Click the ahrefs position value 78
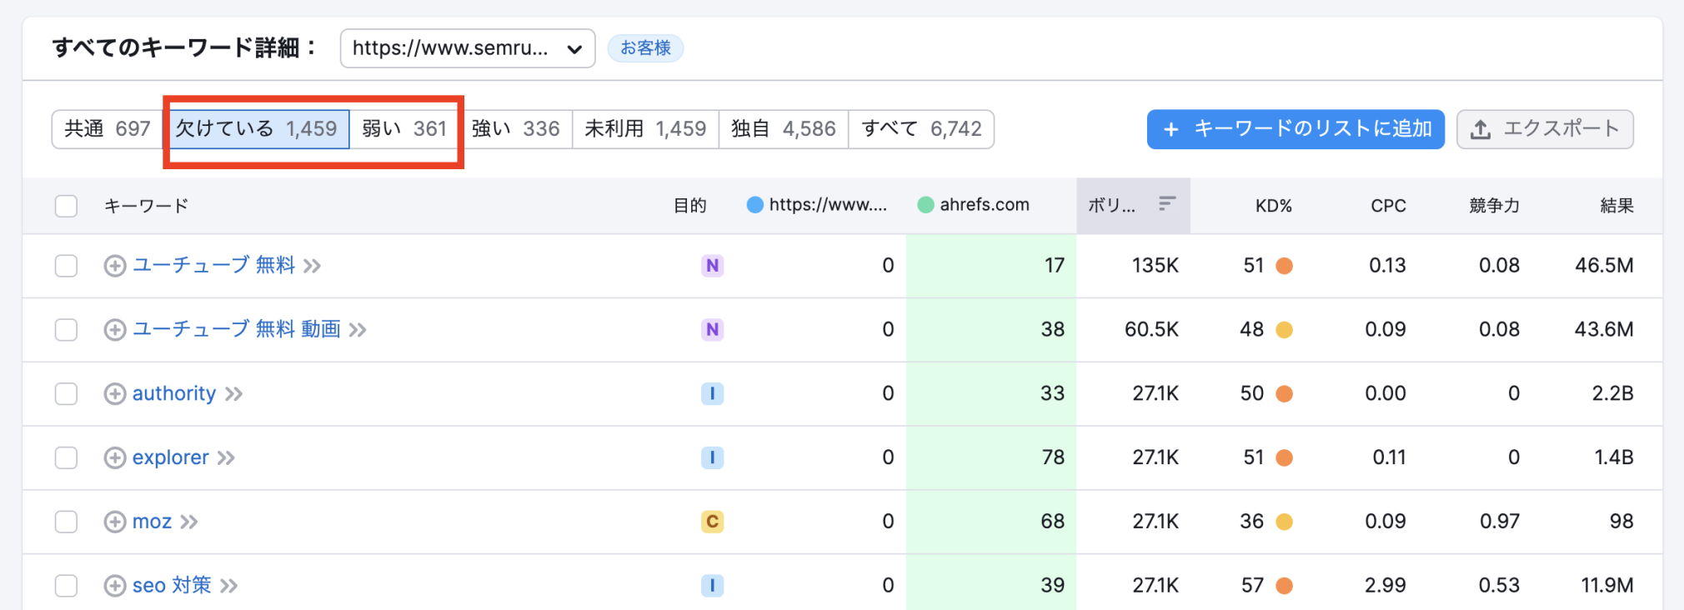Screen dimensions: 1684x610 pyautogui.click(x=1054, y=457)
